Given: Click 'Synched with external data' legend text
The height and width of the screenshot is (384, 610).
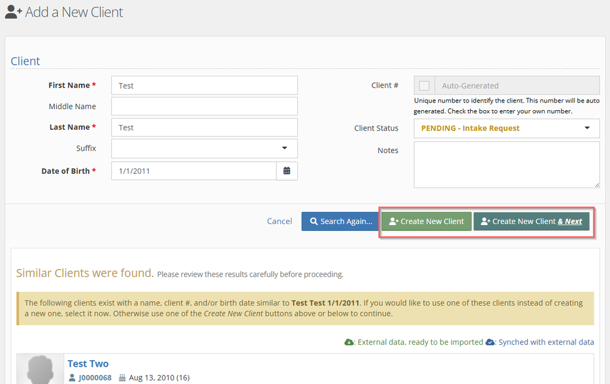Looking at the screenshot, I should click(x=546, y=342).
